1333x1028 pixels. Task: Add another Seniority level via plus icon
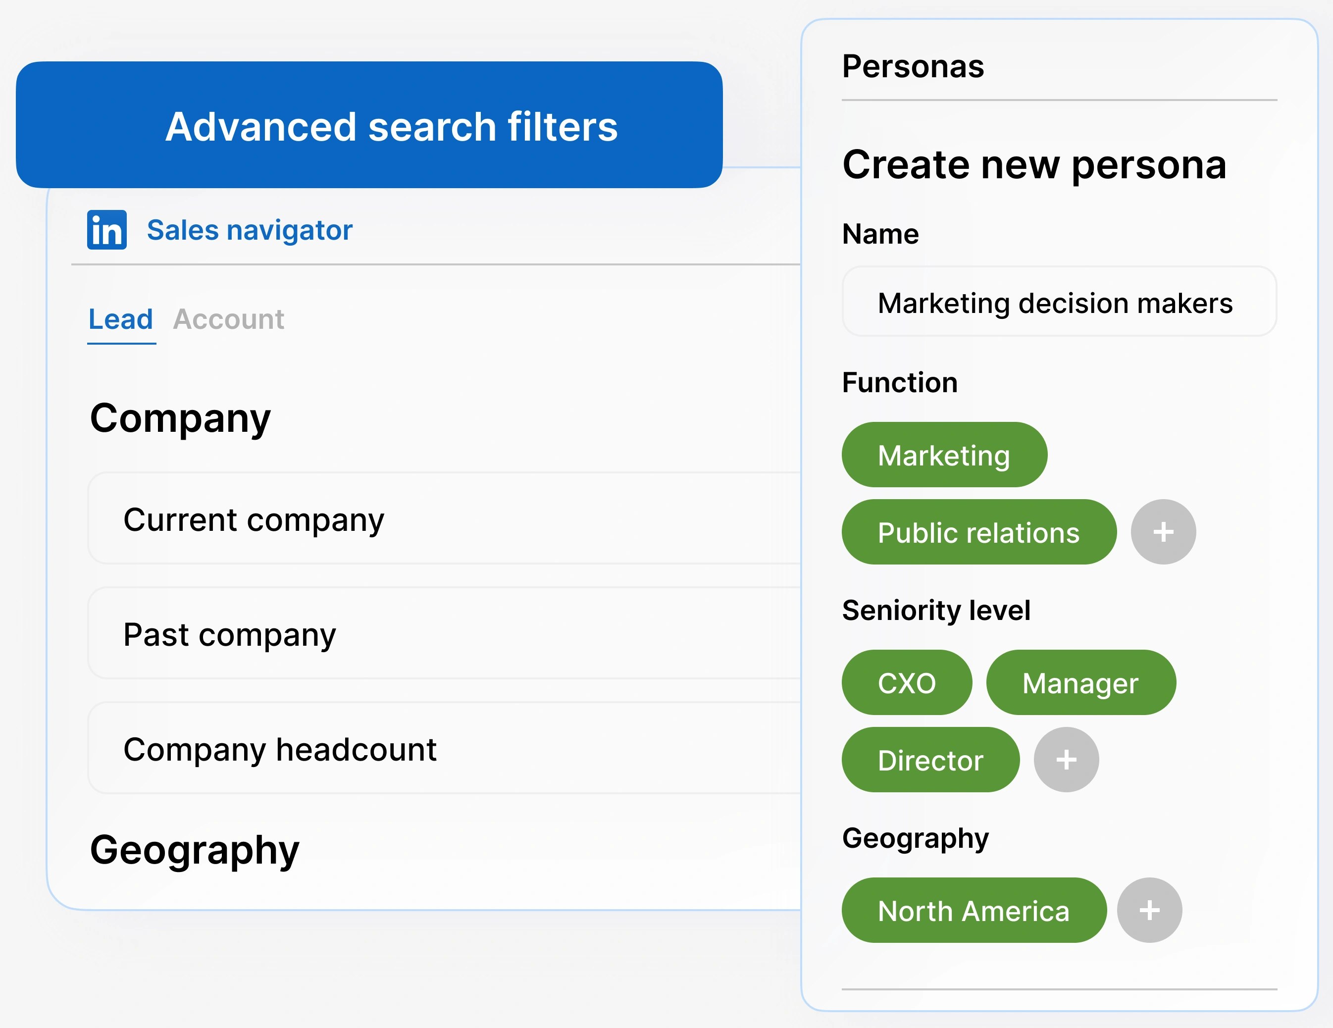(x=1066, y=760)
